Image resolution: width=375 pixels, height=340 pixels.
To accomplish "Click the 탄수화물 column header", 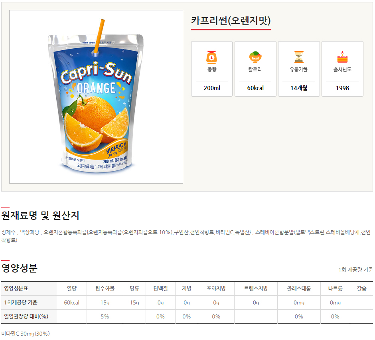I will coord(105,288).
